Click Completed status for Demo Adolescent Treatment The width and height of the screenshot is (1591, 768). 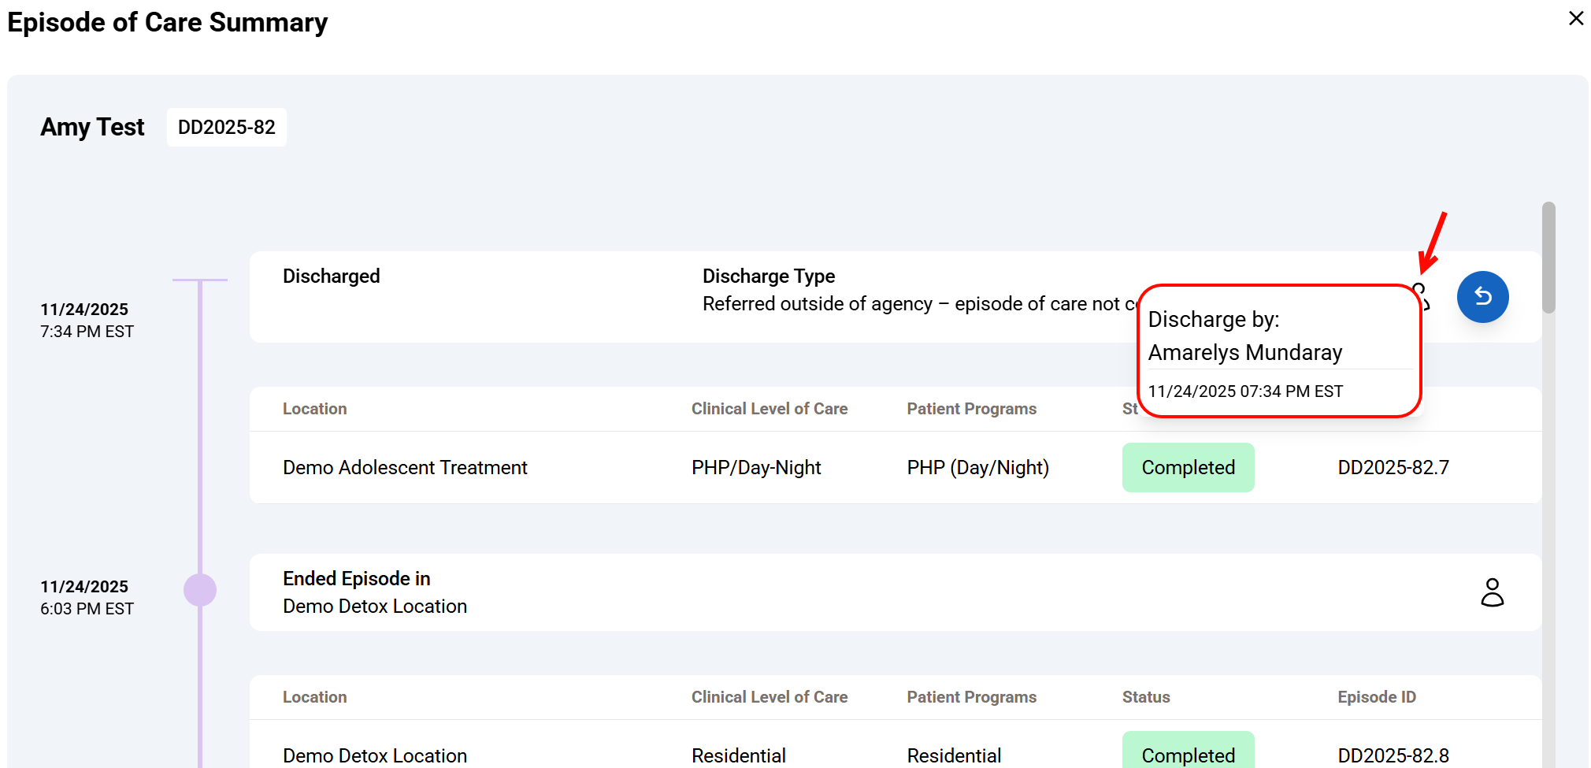pyautogui.click(x=1188, y=468)
